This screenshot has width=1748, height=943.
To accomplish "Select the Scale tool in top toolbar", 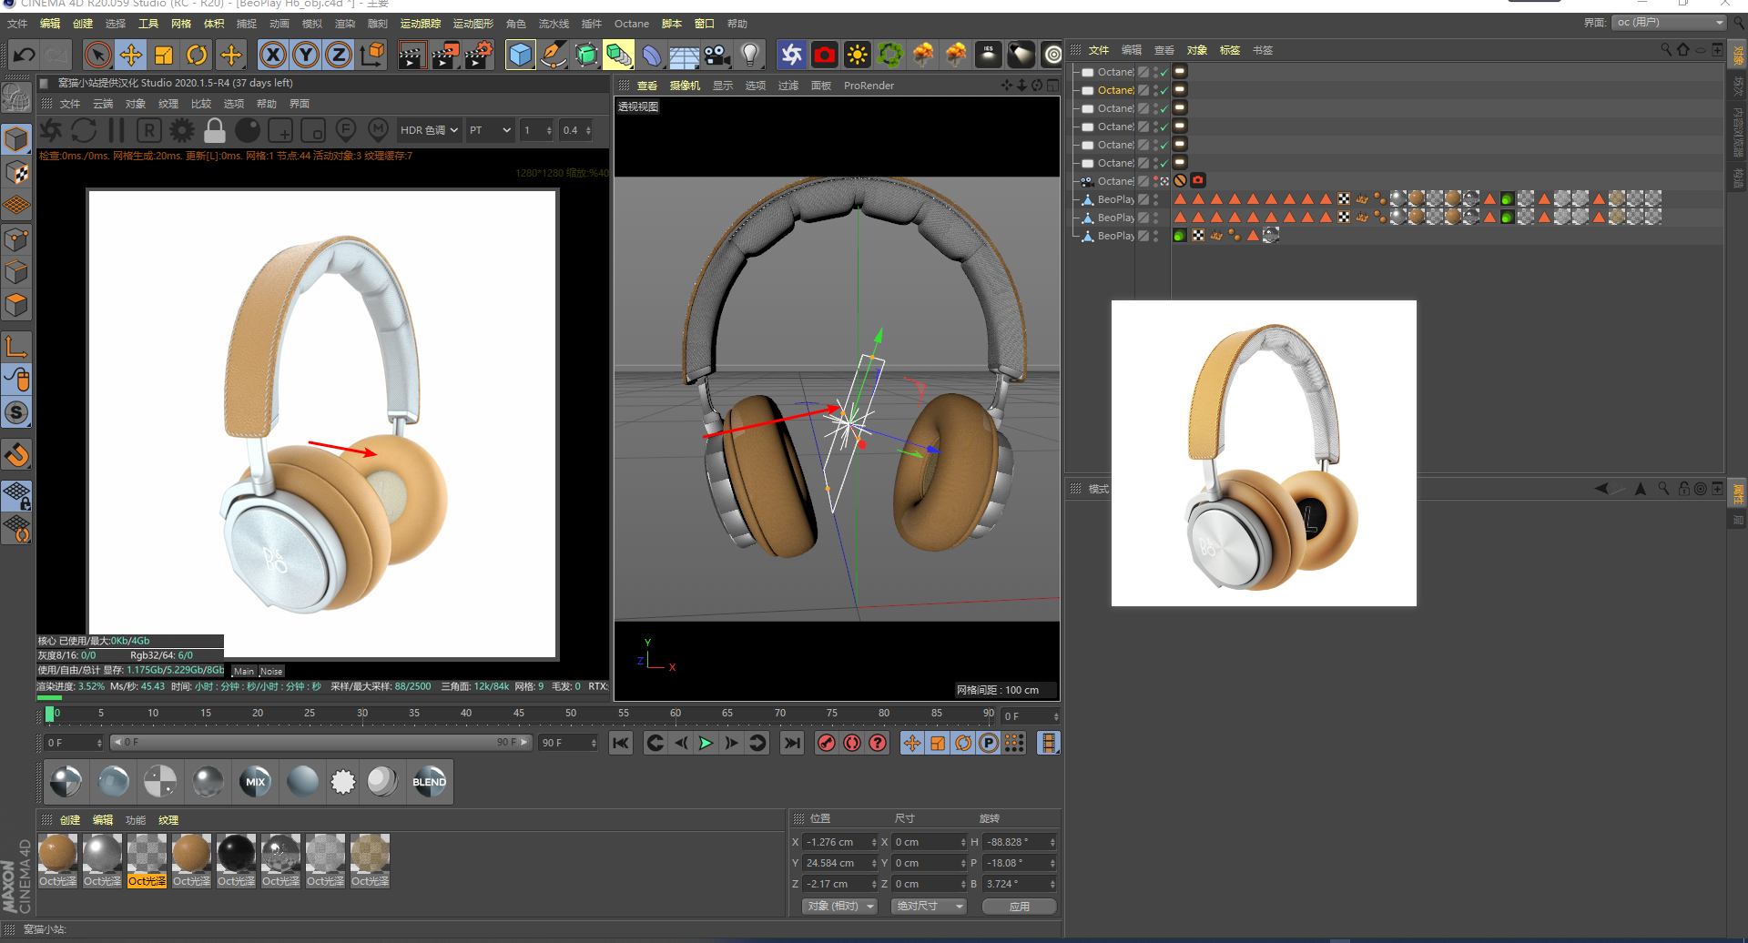I will point(164,56).
